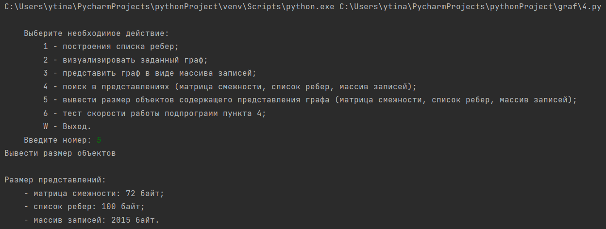Click the green entered number 5
This screenshot has height=229, width=606.
coord(99,140)
